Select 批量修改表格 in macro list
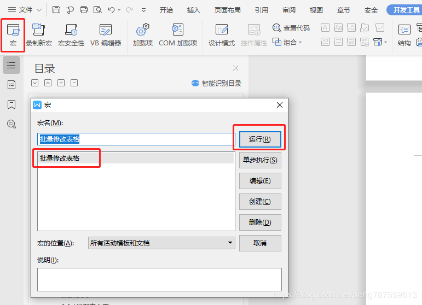Viewport: 422px width, 305px height. click(x=136, y=159)
